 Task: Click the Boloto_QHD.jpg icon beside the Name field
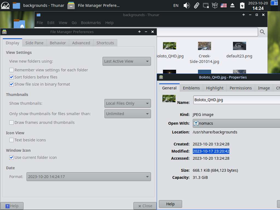(x=169, y=98)
